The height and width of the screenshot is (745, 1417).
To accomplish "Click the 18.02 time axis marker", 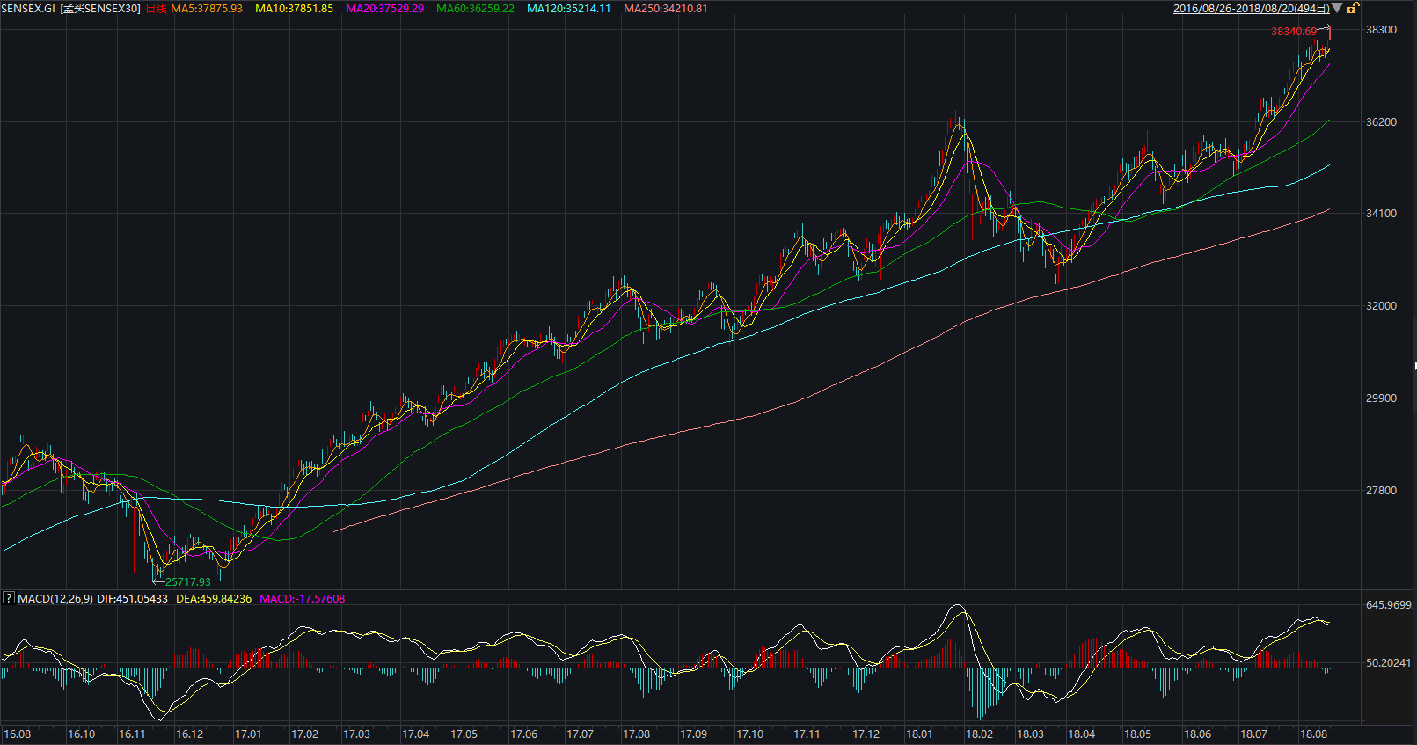I will [x=980, y=734].
